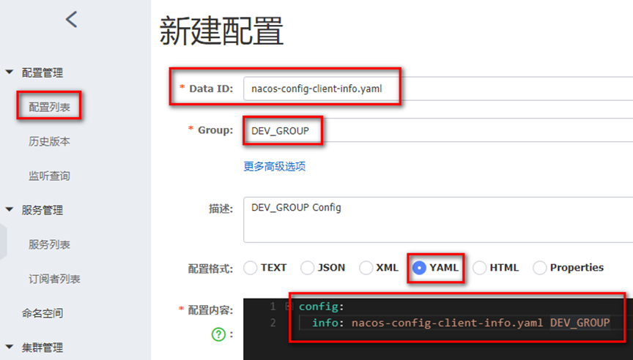Collapse the 服务管理 menu section
Screen dimensions: 633x360
tap(10, 210)
